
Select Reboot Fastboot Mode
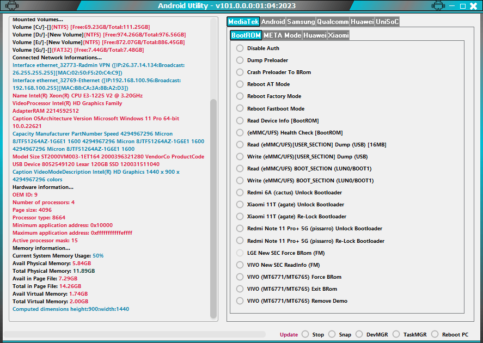[x=240, y=108]
